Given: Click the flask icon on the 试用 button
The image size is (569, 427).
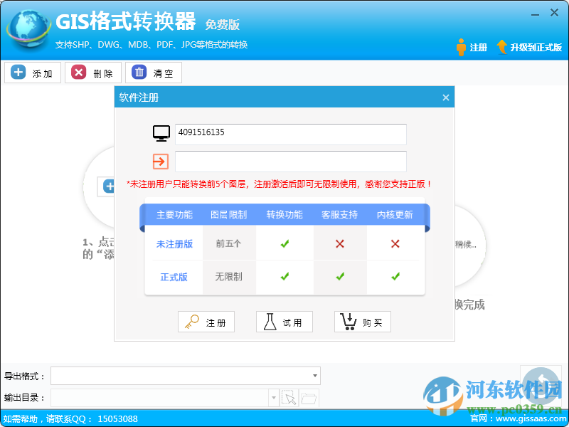Looking at the screenshot, I should pos(270,322).
